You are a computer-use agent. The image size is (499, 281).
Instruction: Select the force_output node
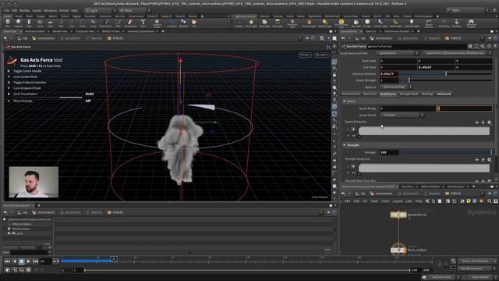tap(398, 250)
